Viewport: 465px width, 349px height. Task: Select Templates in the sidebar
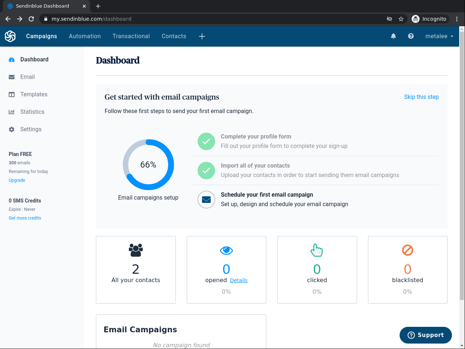tap(34, 95)
